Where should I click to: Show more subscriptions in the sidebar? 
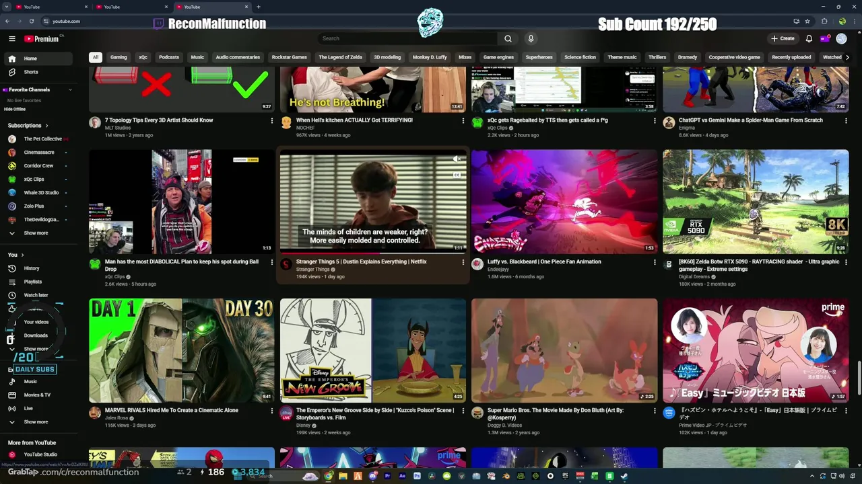tap(40, 233)
